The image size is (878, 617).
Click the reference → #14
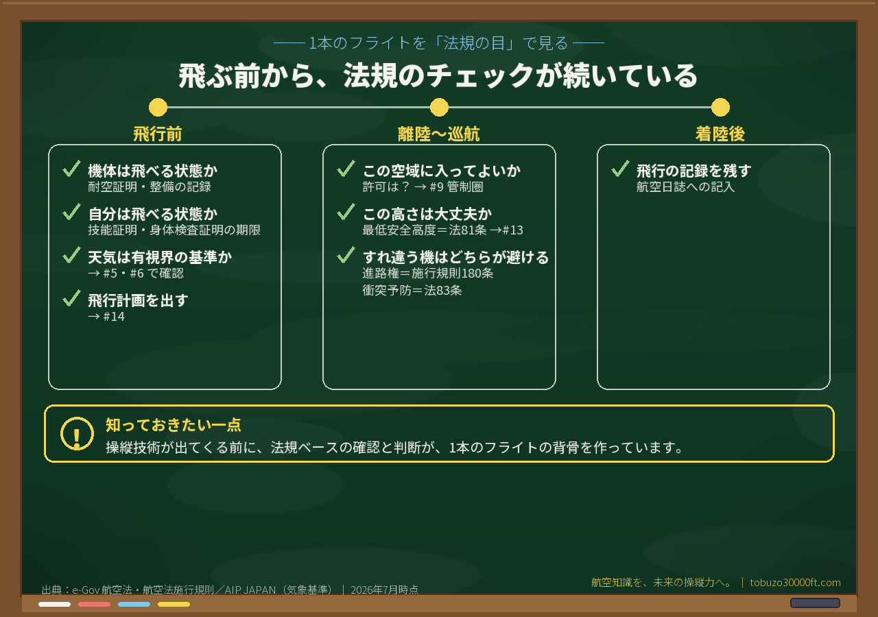[106, 316]
